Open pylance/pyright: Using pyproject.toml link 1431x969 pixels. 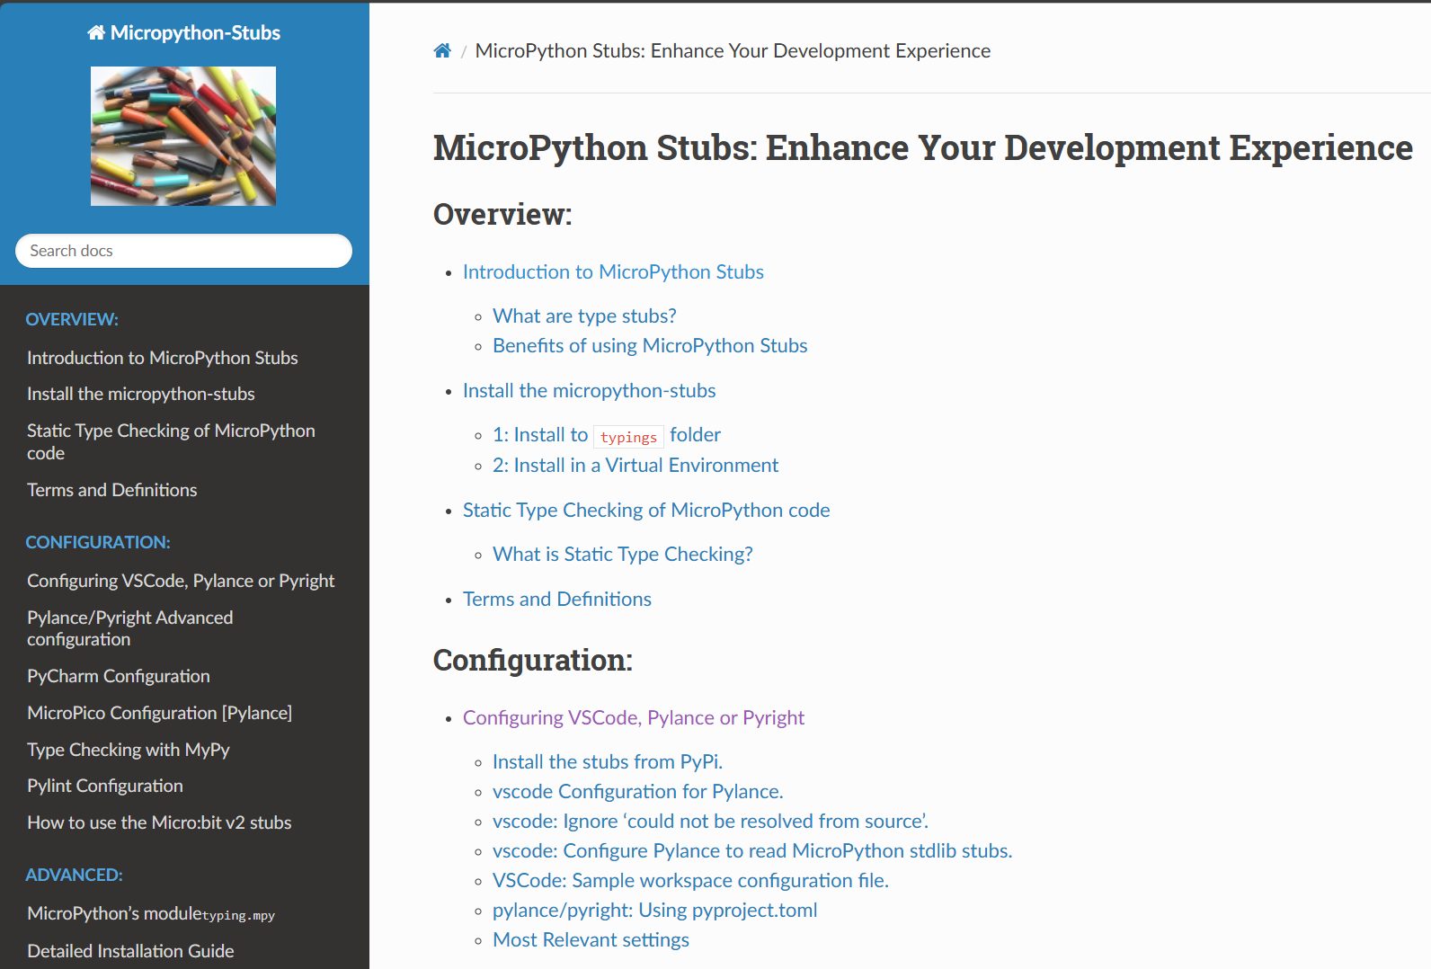[655, 911]
